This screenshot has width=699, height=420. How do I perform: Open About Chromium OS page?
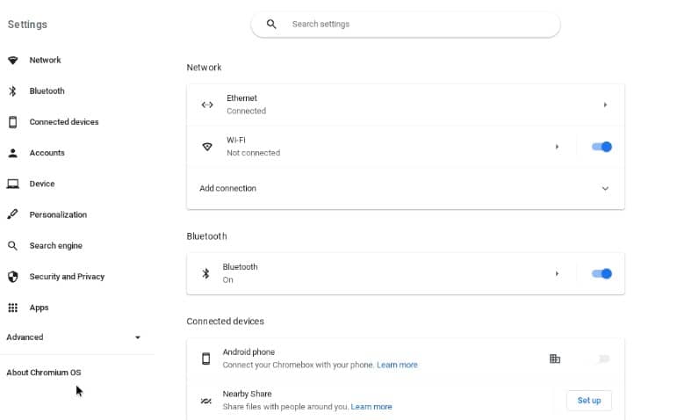point(44,373)
